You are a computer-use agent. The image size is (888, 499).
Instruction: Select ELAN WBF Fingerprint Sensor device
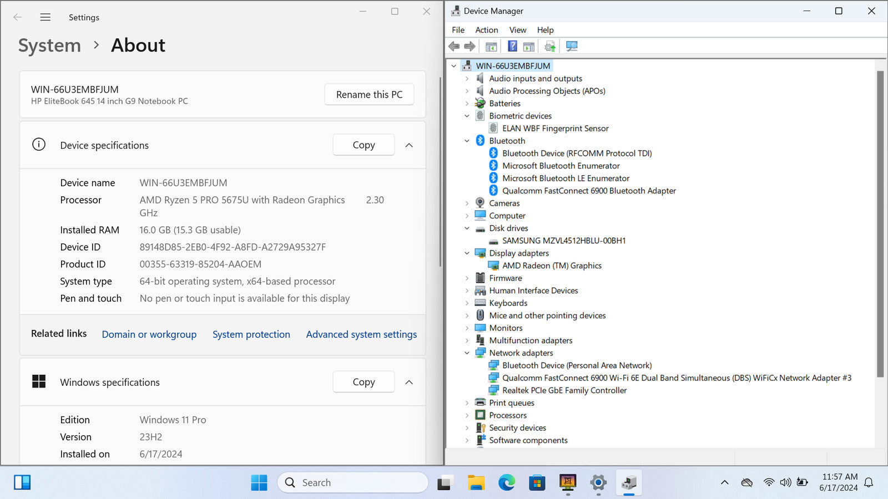click(x=555, y=129)
